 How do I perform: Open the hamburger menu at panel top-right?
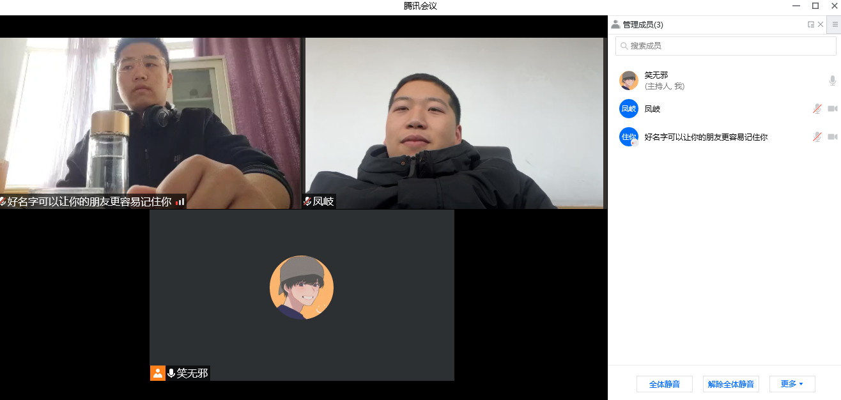pyautogui.click(x=835, y=24)
